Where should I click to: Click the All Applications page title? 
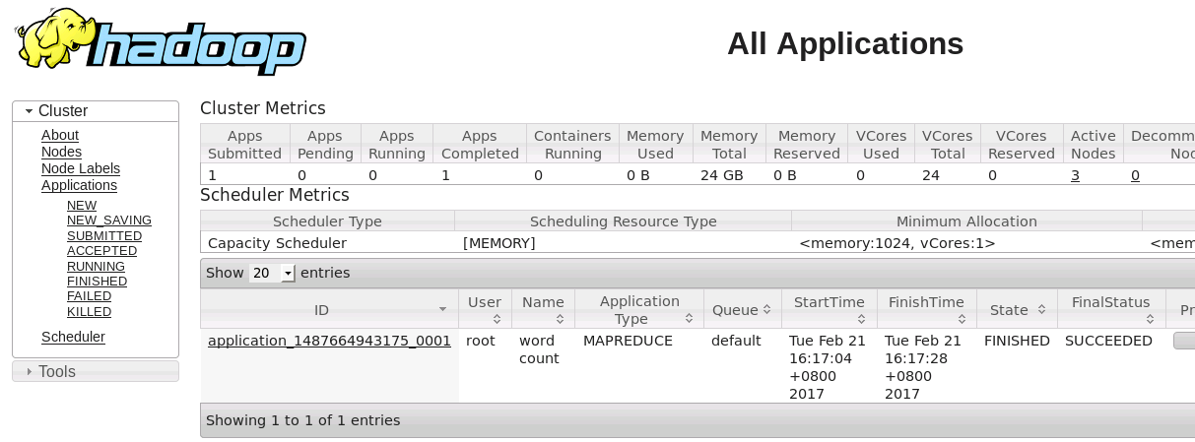tap(845, 43)
